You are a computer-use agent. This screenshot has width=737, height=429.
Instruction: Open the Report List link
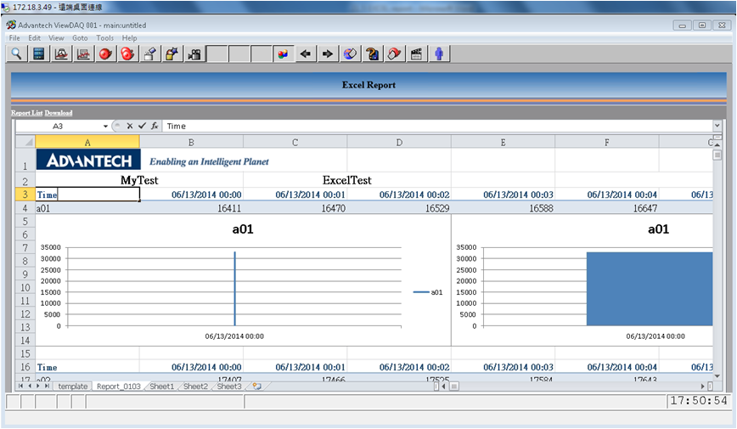[x=27, y=113]
